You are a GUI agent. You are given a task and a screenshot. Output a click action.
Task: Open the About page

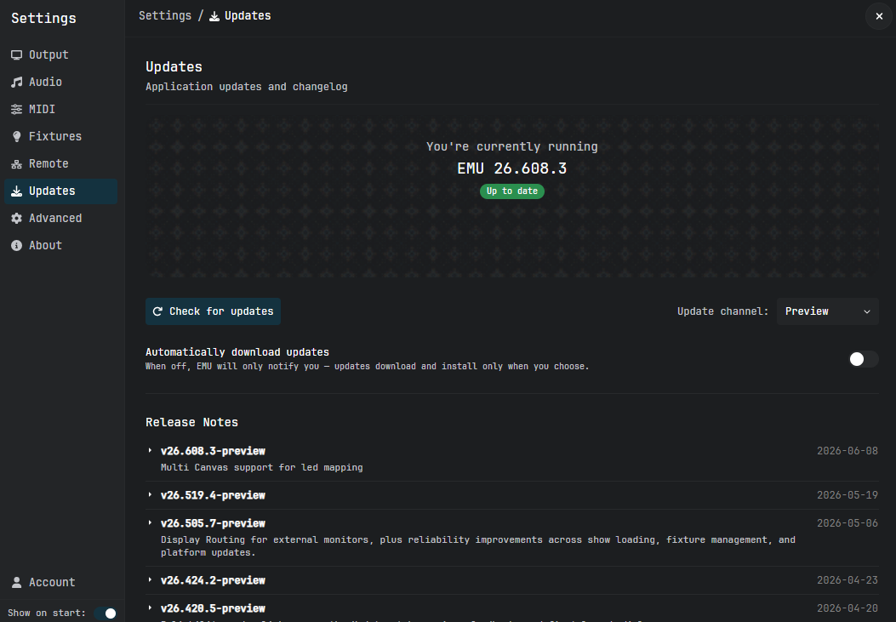tap(60, 246)
